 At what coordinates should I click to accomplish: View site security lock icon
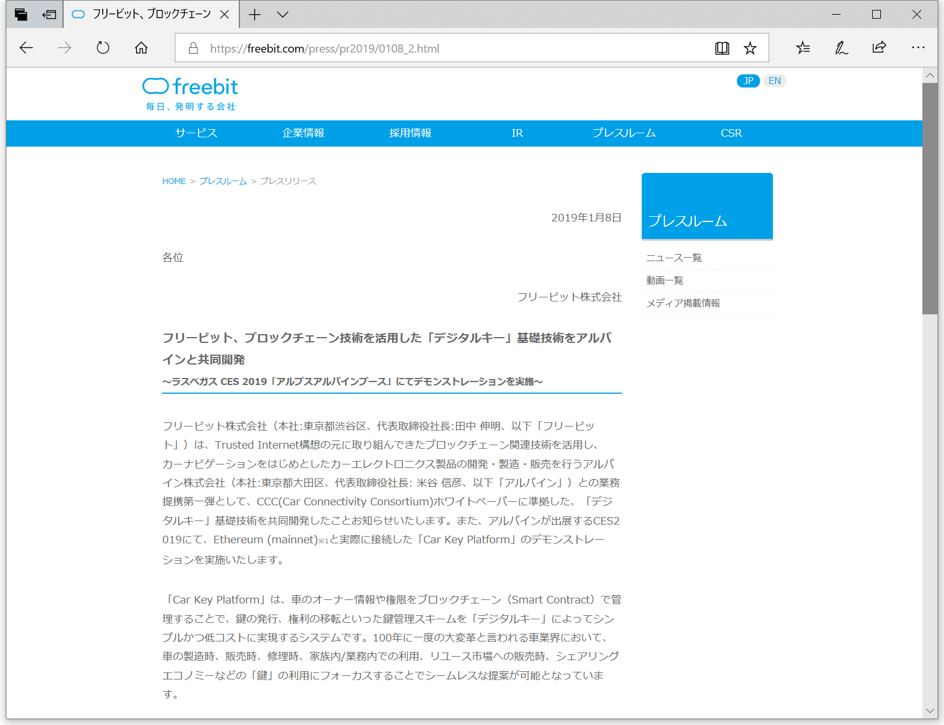[x=193, y=48]
